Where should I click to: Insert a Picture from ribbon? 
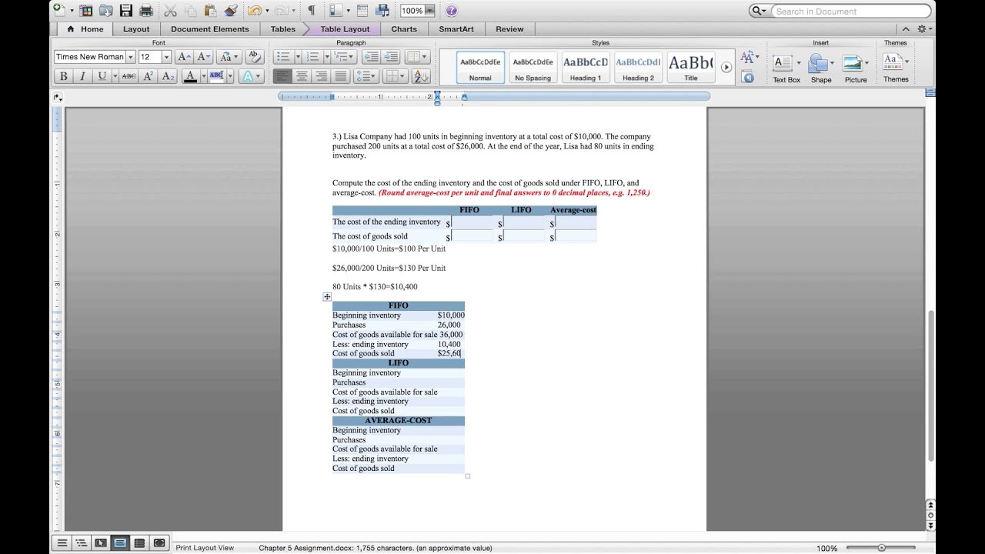[856, 68]
